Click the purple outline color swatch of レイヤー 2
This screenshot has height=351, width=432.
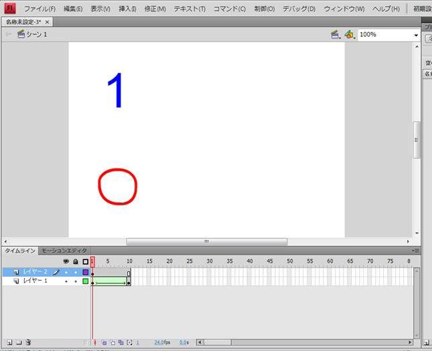(85, 272)
